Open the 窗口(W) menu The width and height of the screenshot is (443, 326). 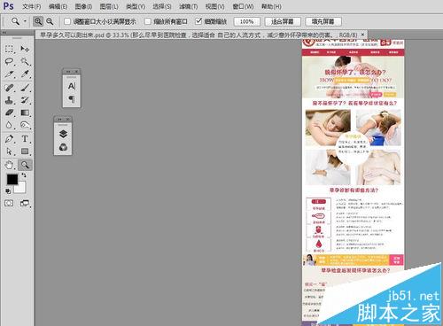tap(243, 6)
